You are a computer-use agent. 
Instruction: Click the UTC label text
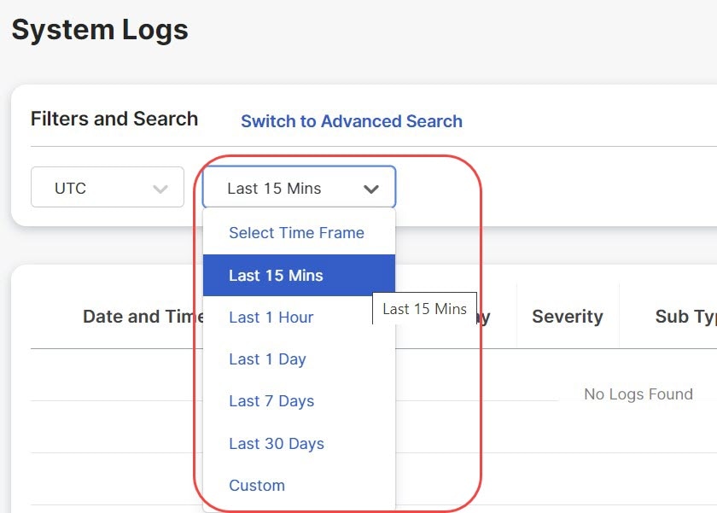[70, 189]
